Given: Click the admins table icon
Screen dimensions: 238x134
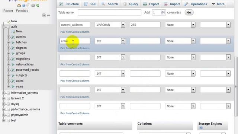Looking at the screenshot, I should 13,37.
